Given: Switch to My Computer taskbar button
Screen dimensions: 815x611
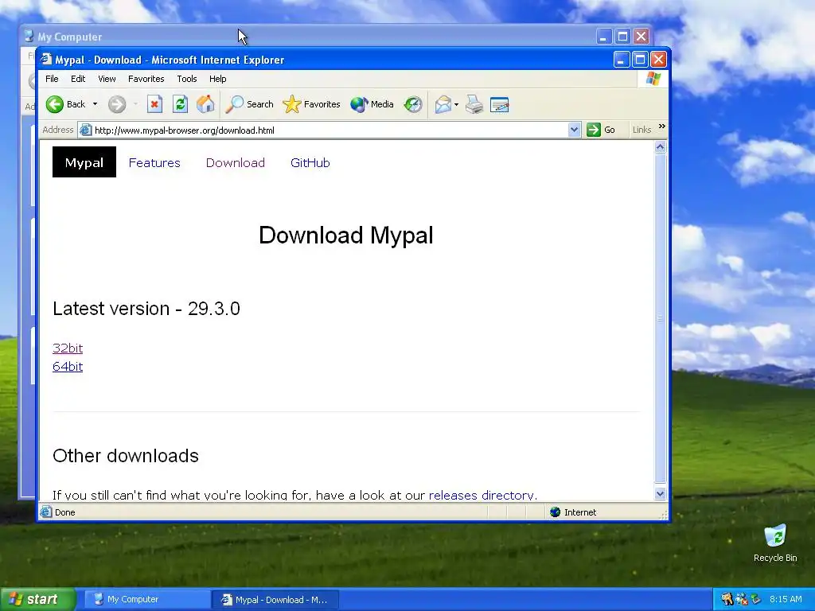Looking at the screenshot, I should [147, 599].
